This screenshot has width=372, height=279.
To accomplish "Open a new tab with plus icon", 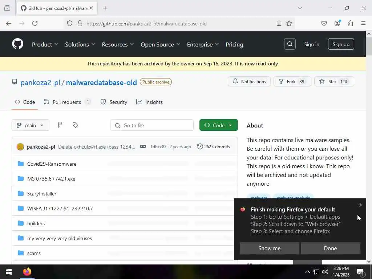I will coord(105,8).
